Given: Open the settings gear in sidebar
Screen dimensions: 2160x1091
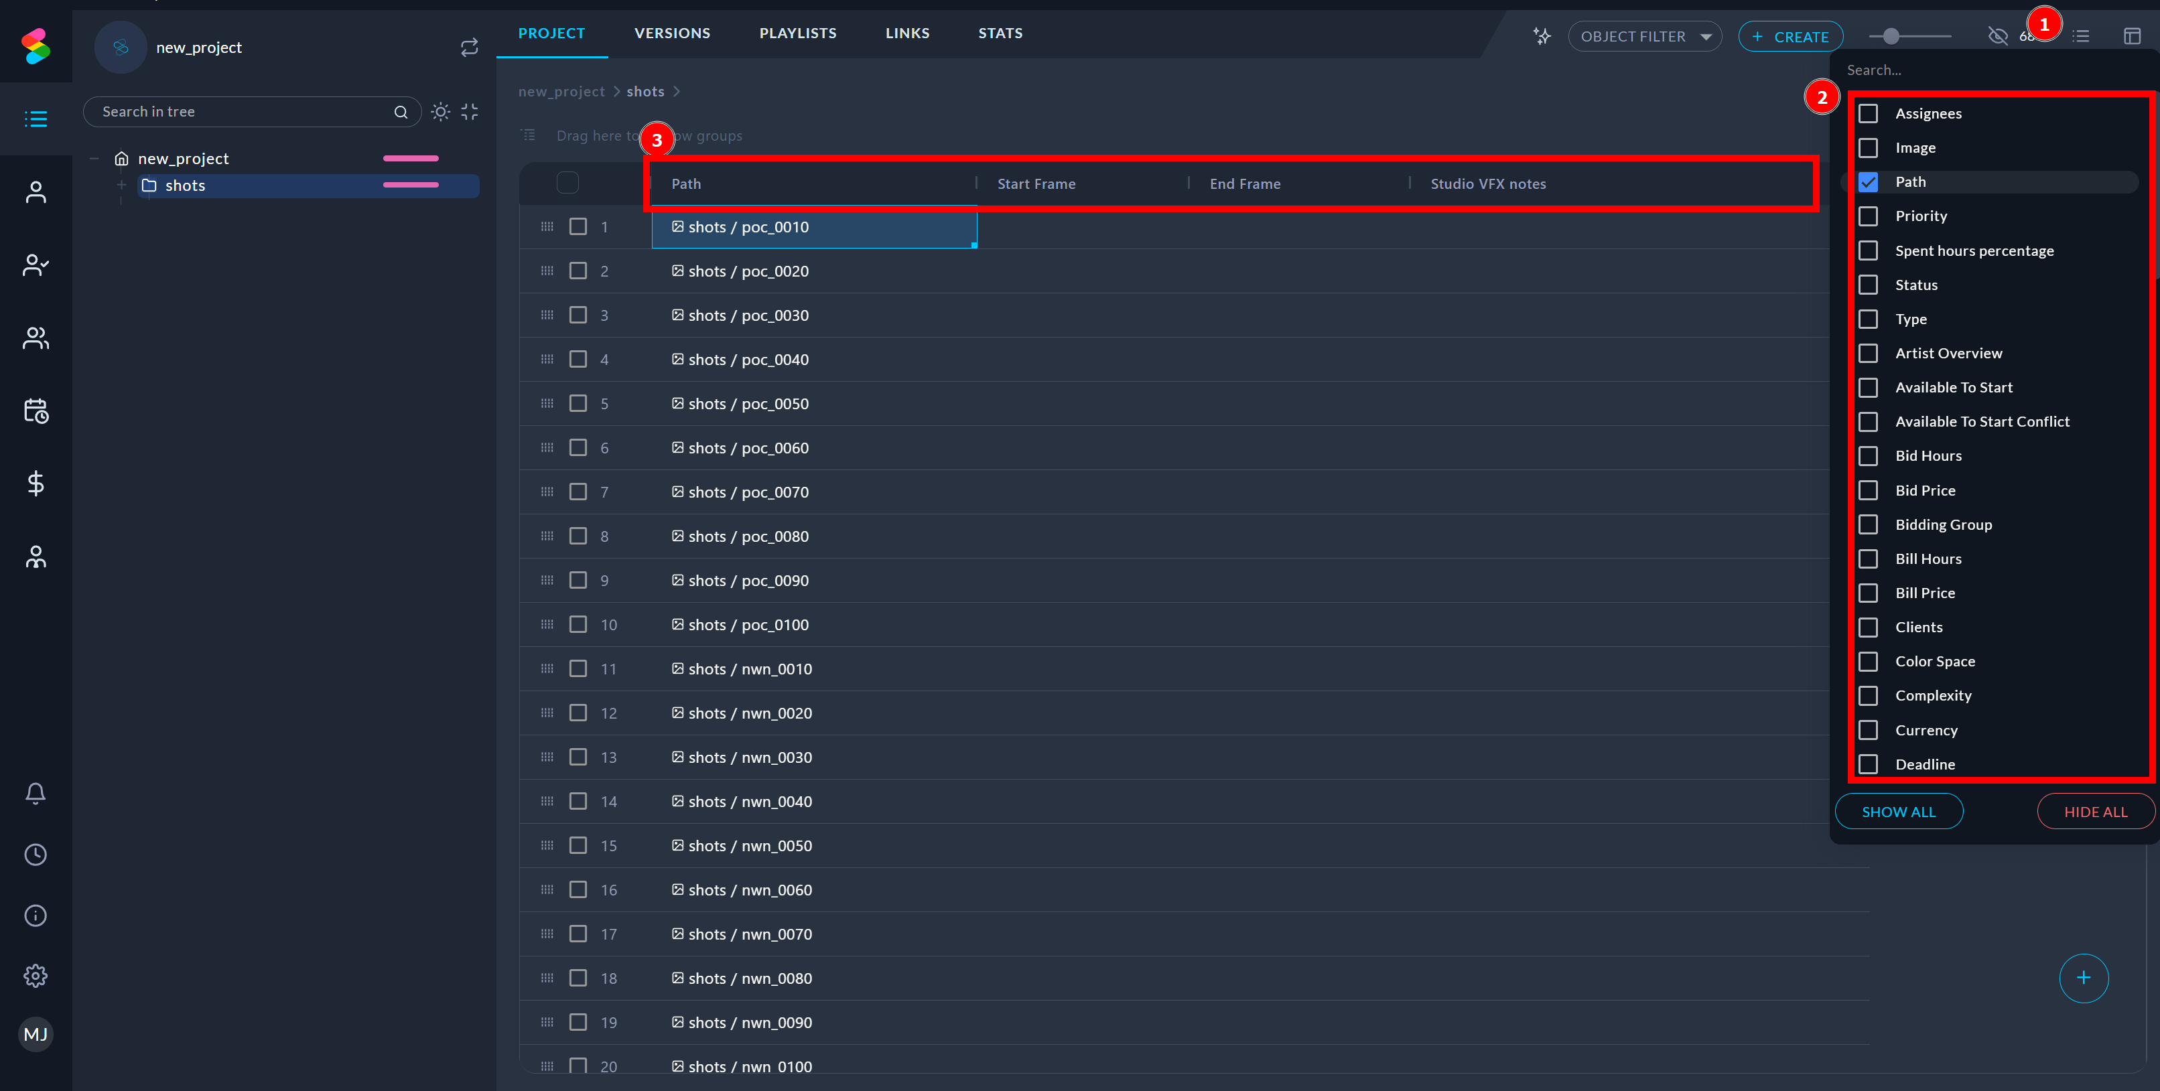Looking at the screenshot, I should pos(36,975).
